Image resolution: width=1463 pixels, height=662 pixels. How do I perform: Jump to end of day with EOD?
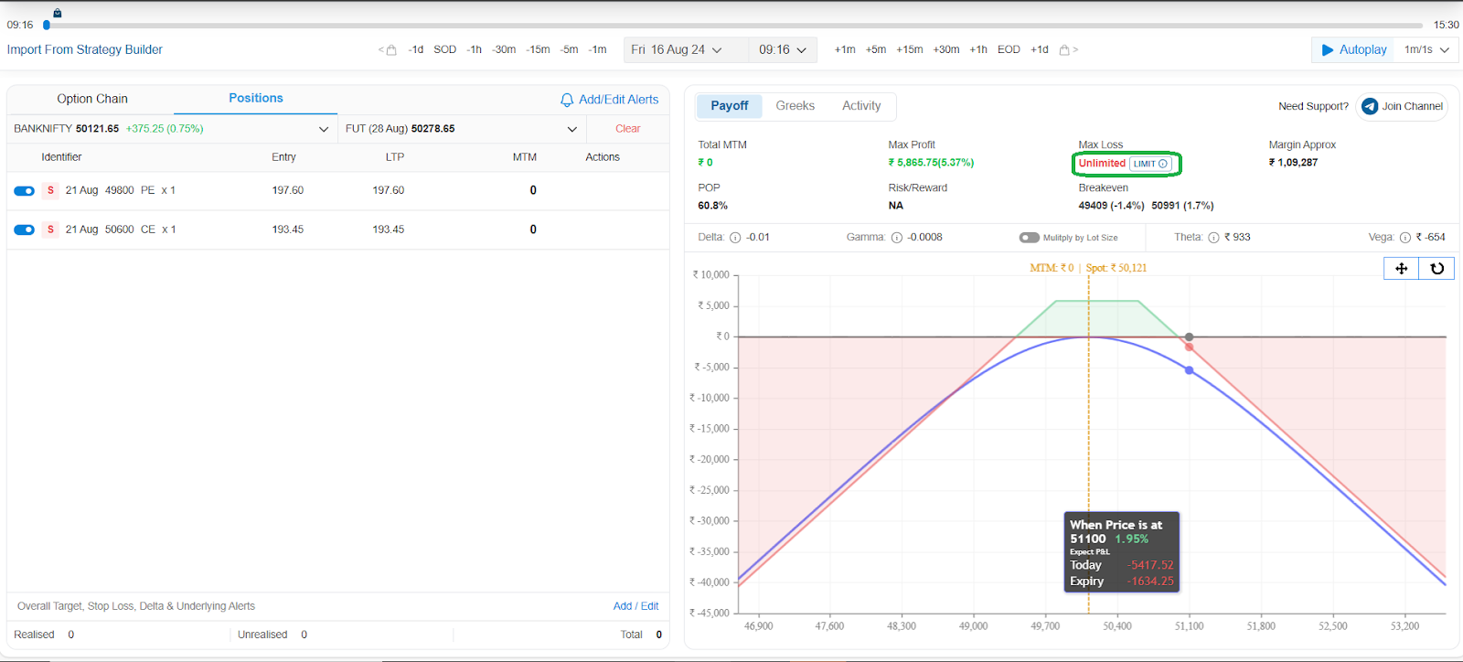[1009, 50]
